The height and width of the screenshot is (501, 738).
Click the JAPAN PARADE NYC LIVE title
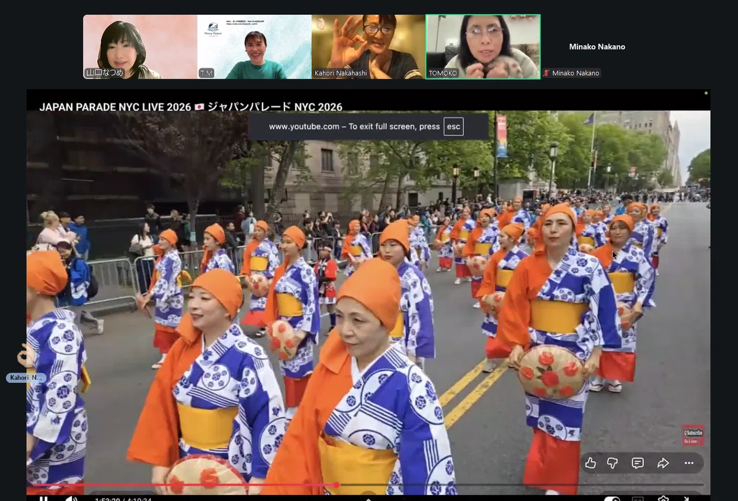pyautogui.click(x=191, y=107)
